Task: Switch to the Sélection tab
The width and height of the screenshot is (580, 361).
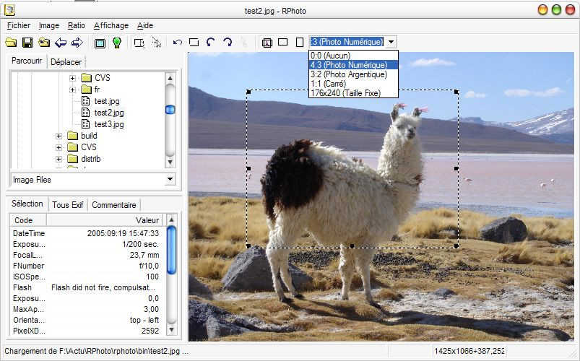Action: (x=27, y=204)
